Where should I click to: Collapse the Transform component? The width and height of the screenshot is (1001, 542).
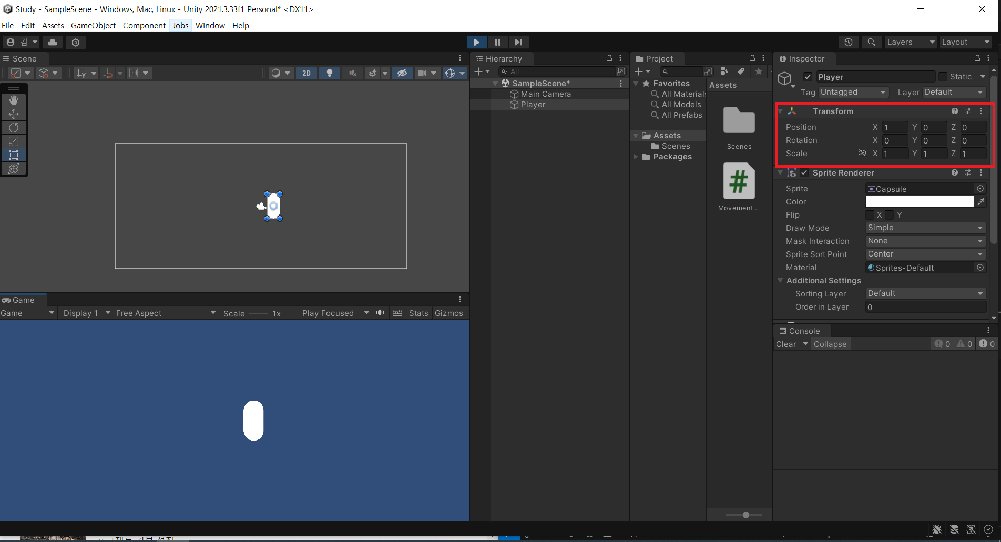click(781, 111)
